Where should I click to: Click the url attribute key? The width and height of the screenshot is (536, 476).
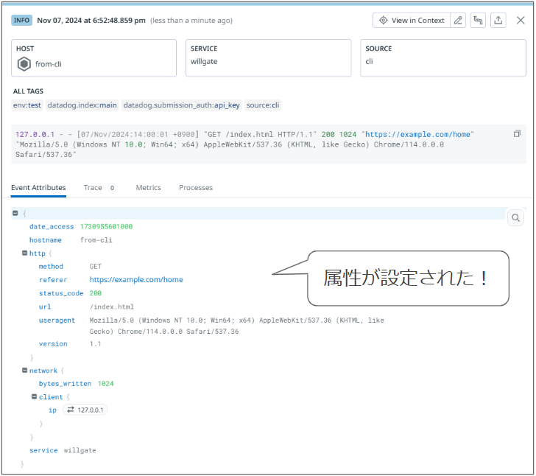pyautogui.click(x=45, y=307)
